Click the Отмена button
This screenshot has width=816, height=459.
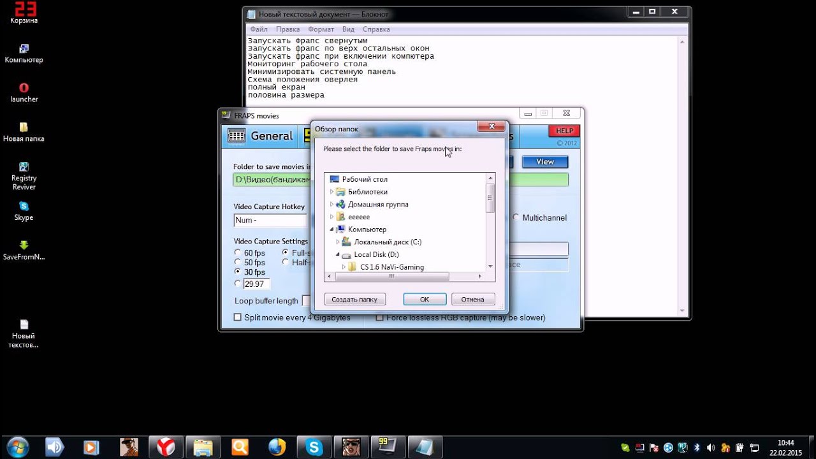pos(473,299)
